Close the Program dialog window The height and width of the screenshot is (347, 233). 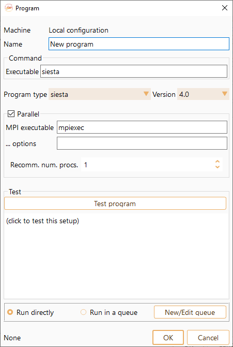(x=225, y=8)
